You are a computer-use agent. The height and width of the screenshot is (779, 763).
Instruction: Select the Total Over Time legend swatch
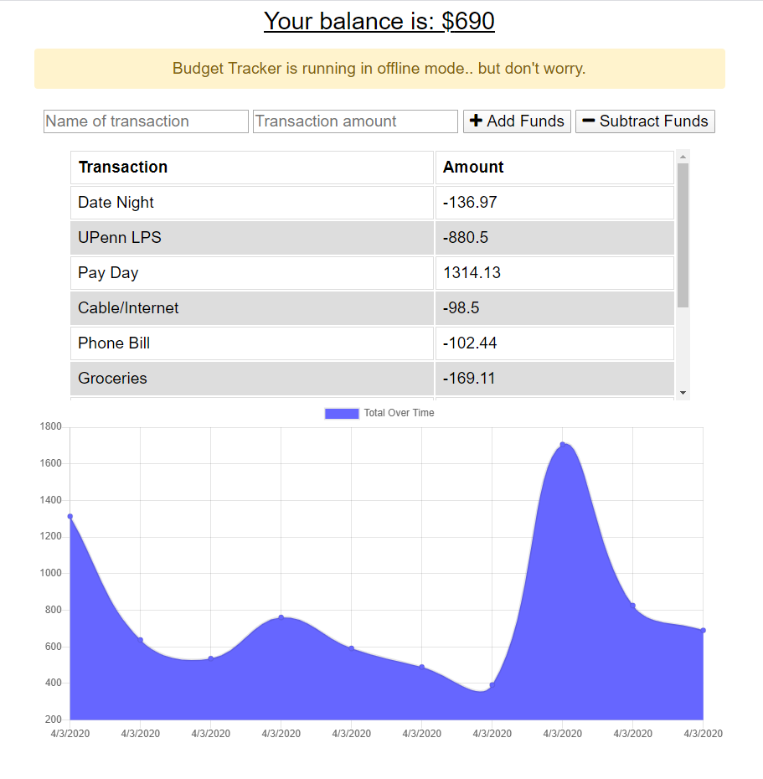[341, 412]
